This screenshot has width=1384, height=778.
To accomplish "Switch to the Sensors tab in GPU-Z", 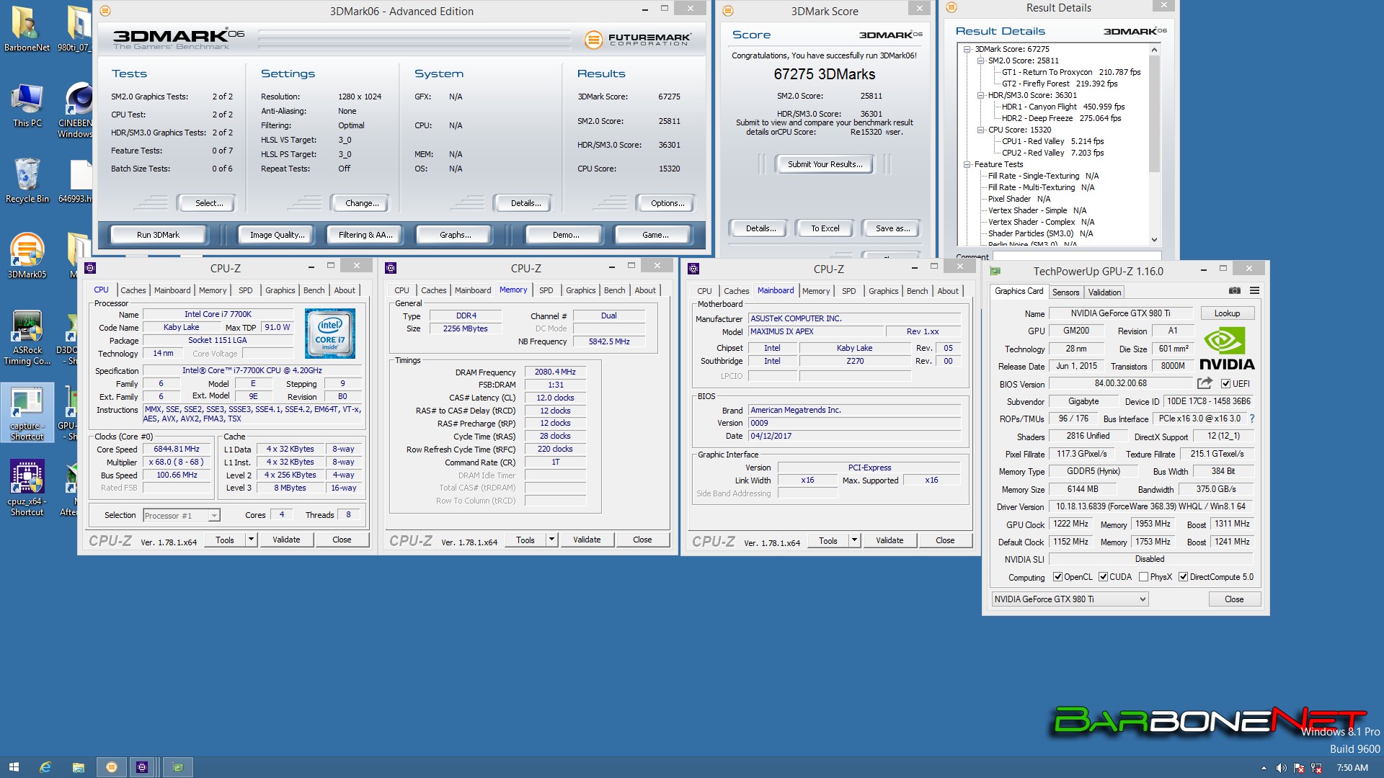I will click(x=1065, y=292).
